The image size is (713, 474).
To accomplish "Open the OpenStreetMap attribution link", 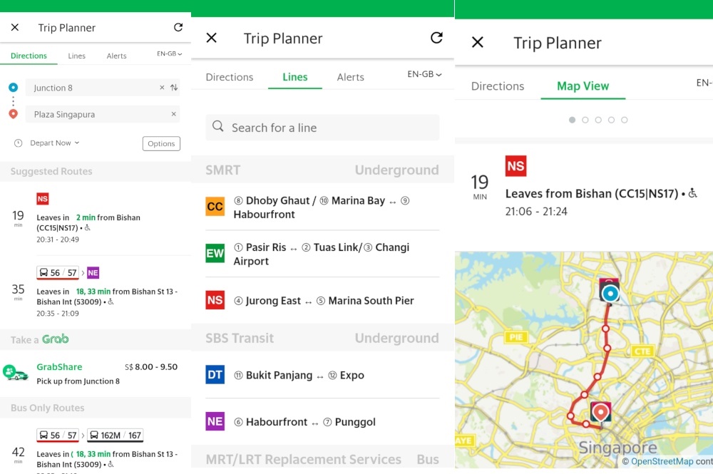I will 662,461.
